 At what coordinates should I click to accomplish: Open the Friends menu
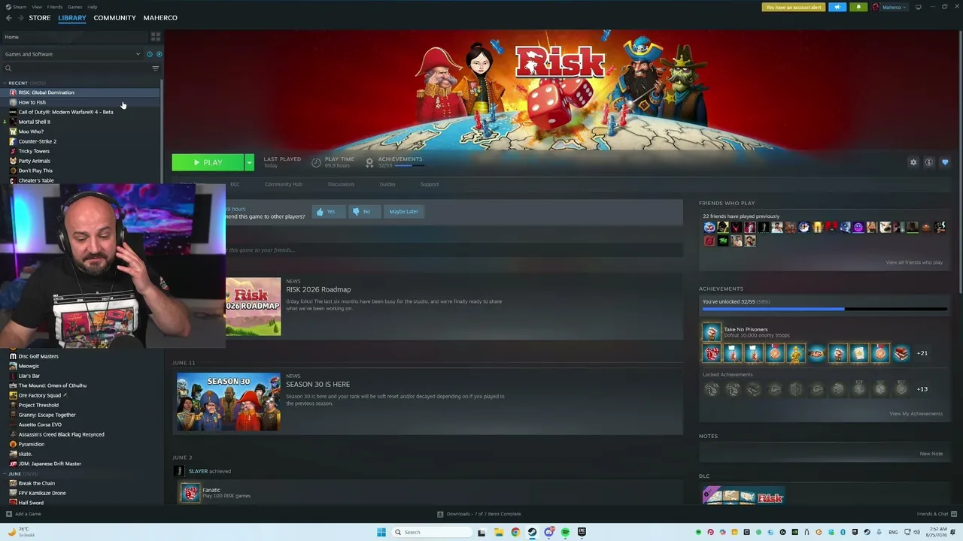55,7
